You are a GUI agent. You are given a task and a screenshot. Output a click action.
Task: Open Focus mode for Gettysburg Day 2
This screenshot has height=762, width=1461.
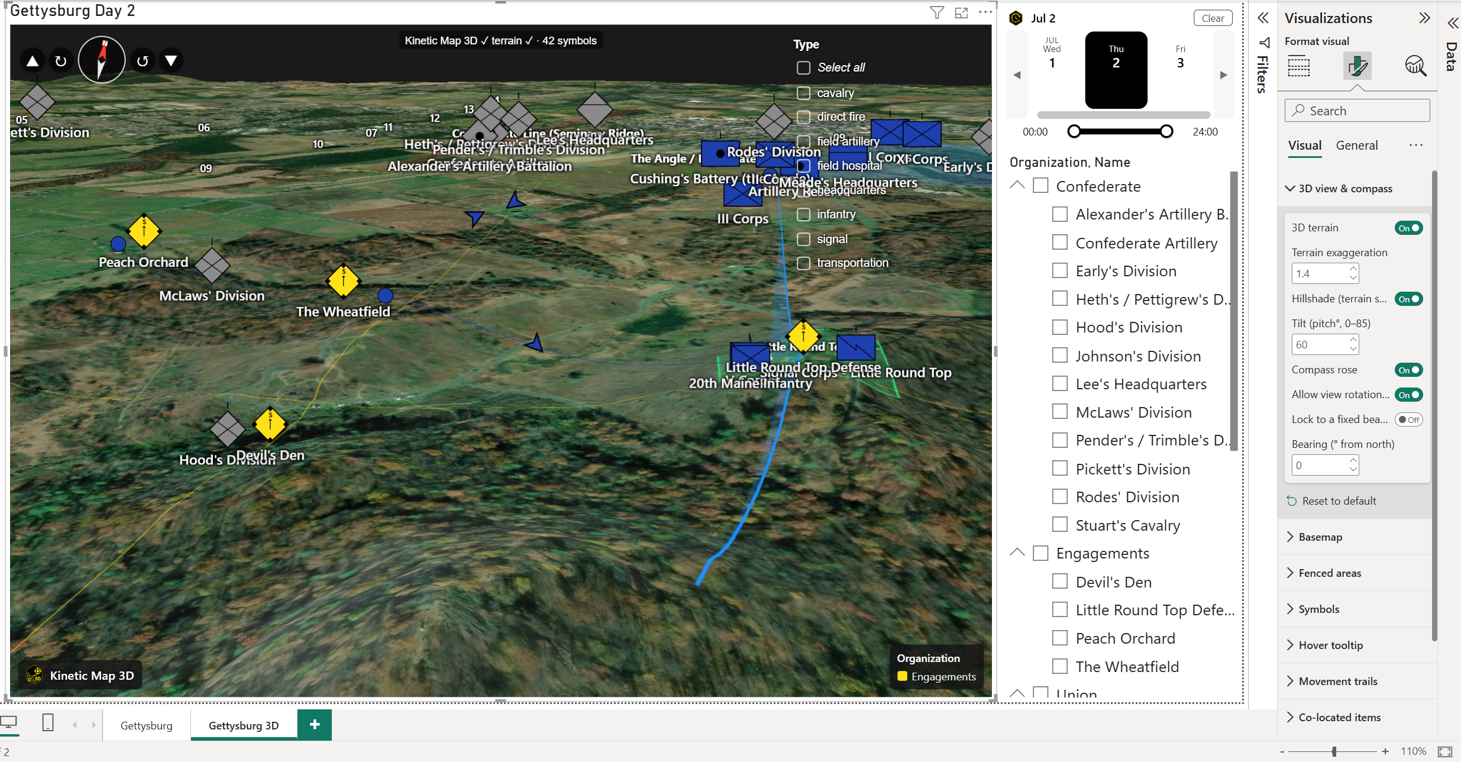point(962,12)
